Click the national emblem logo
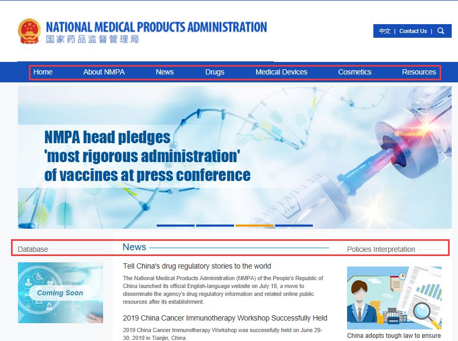458x341 pixels. (29, 31)
